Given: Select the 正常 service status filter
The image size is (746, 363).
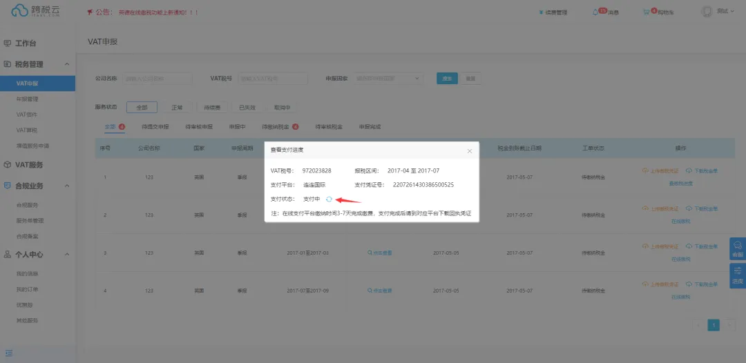Looking at the screenshot, I should pyautogui.click(x=177, y=108).
